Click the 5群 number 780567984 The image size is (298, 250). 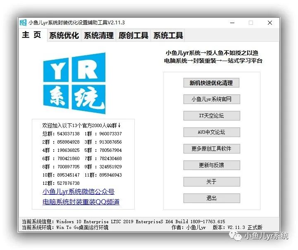110,150
